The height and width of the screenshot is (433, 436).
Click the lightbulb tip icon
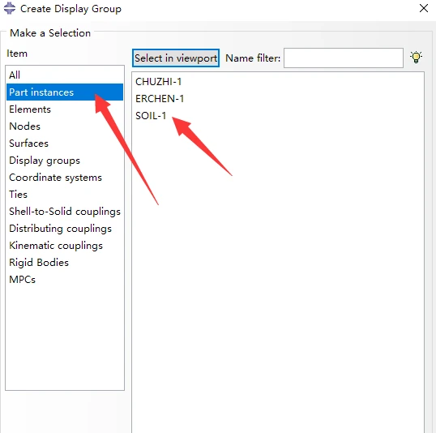pyautogui.click(x=416, y=58)
